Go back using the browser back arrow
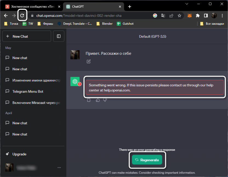This screenshot has height=177, width=228. [6, 15]
